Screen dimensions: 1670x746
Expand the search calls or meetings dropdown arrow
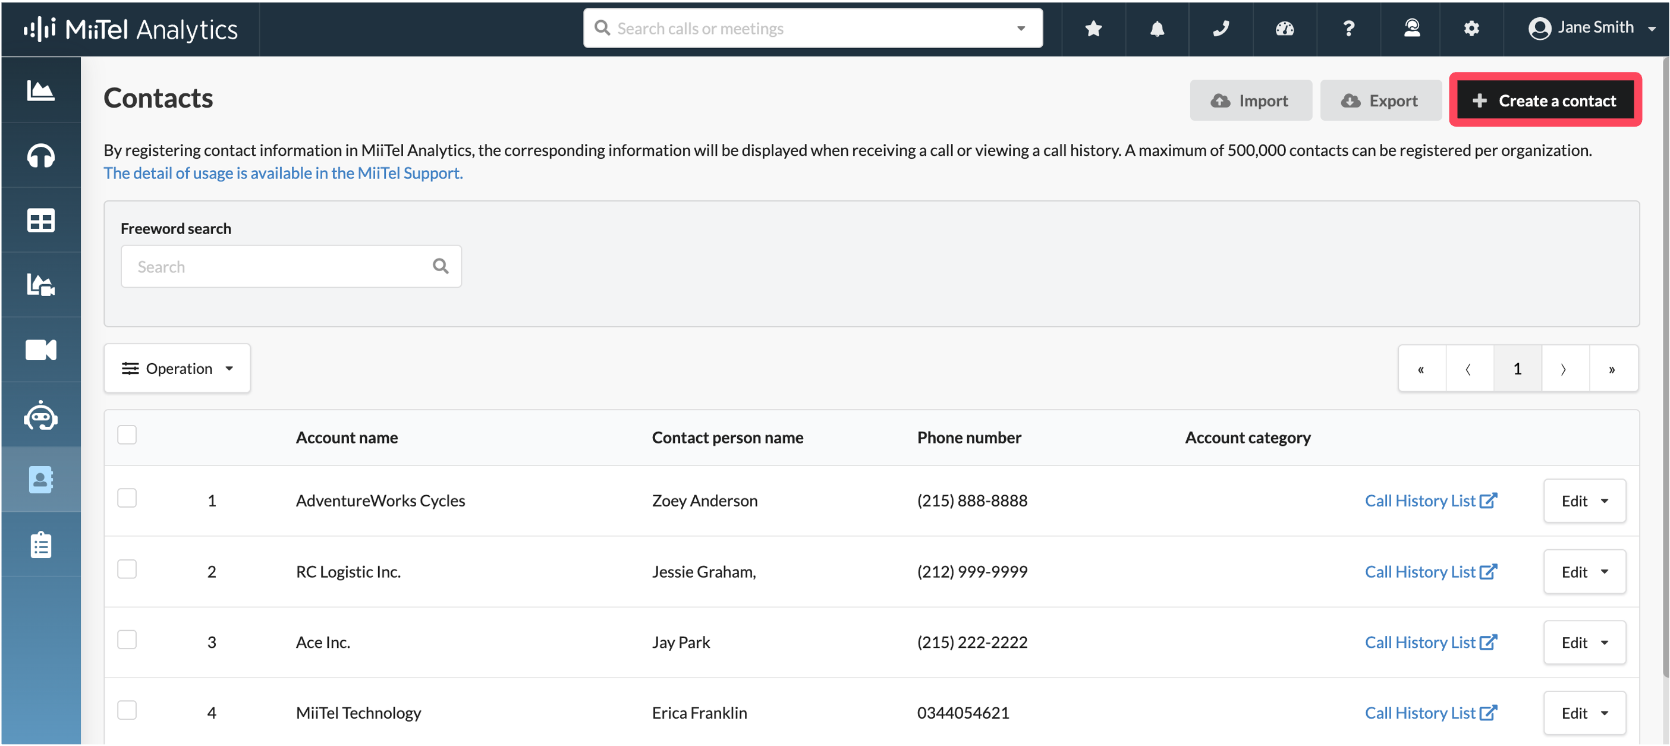1021,28
